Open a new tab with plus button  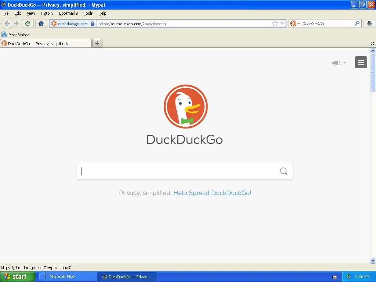[x=97, y=43]
